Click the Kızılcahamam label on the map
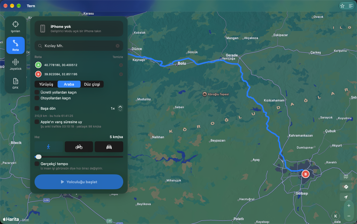Viewport: 357px width, 224px height. click(274, 101)
